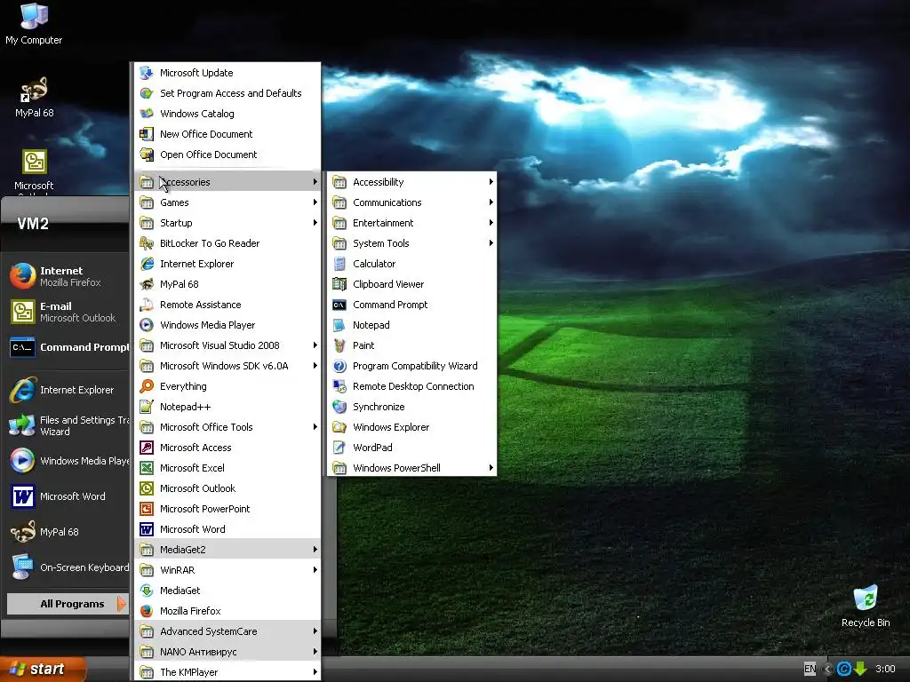
Task: Open Microsoft Word from start menu left pane
Action: pos(68,496)
